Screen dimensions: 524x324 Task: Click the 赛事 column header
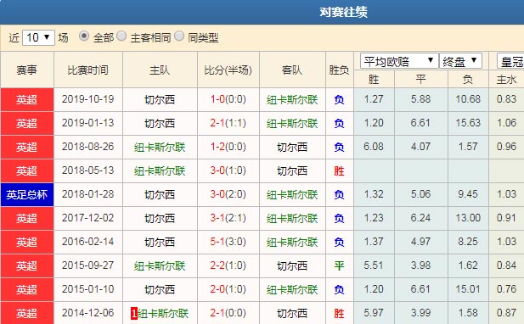click(27, 70)
